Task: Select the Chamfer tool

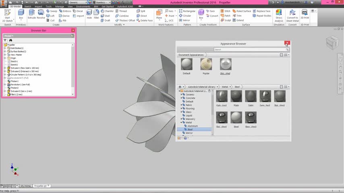Action: tap(107, 11)
